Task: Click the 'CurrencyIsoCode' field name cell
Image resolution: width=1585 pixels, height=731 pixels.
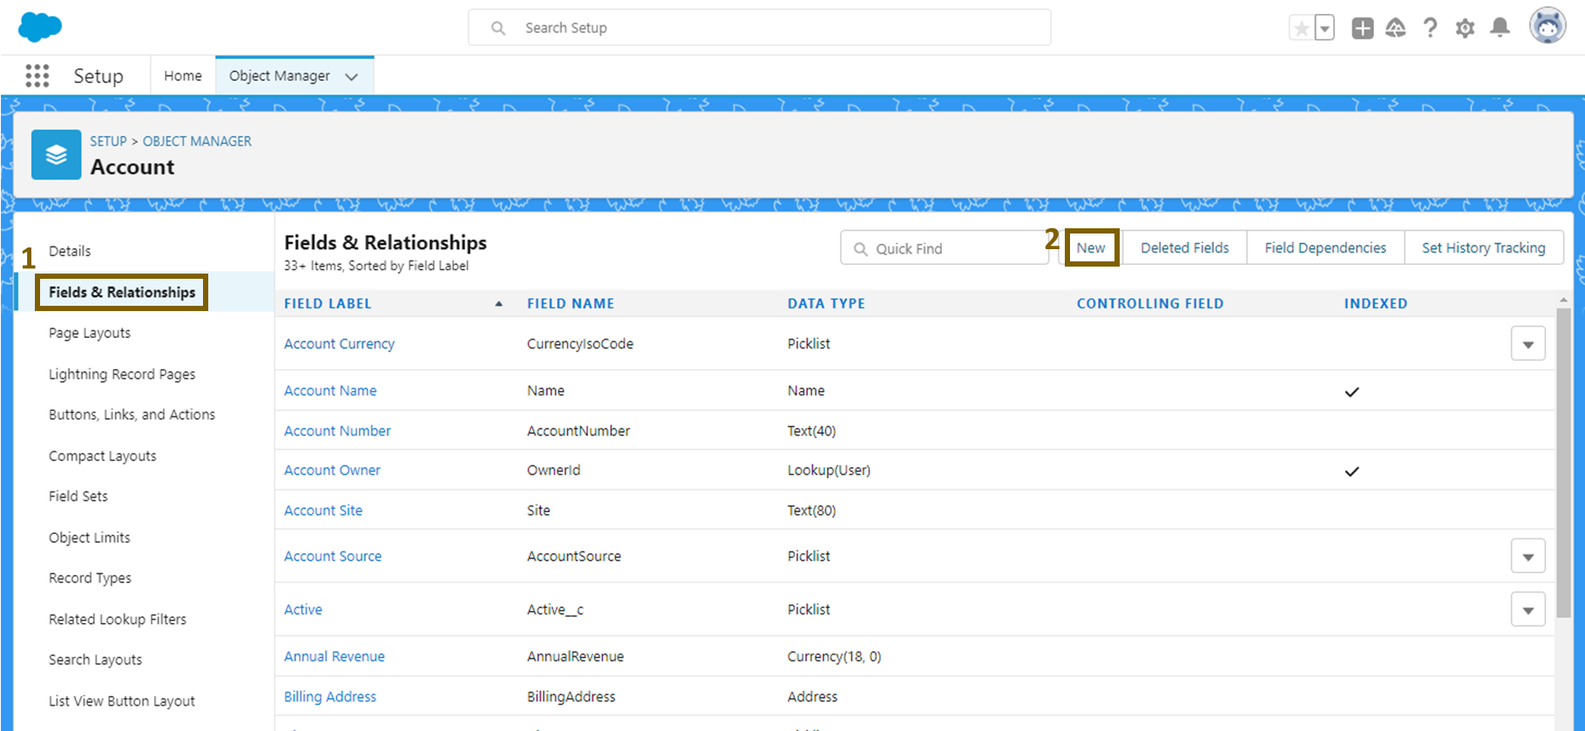Action: coord(580,343)
